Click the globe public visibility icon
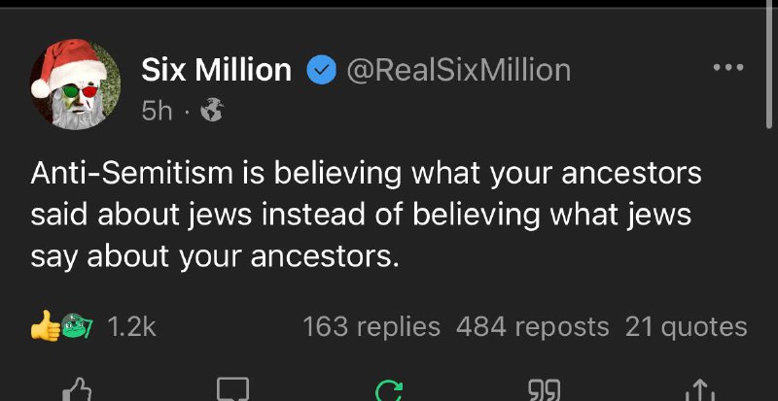 [x=212, y=111]
